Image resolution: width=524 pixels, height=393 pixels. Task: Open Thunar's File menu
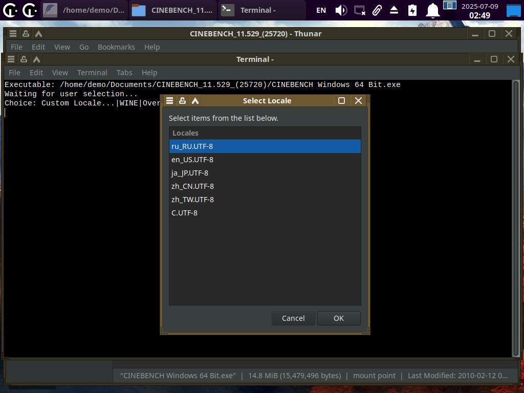click(16, 47)
